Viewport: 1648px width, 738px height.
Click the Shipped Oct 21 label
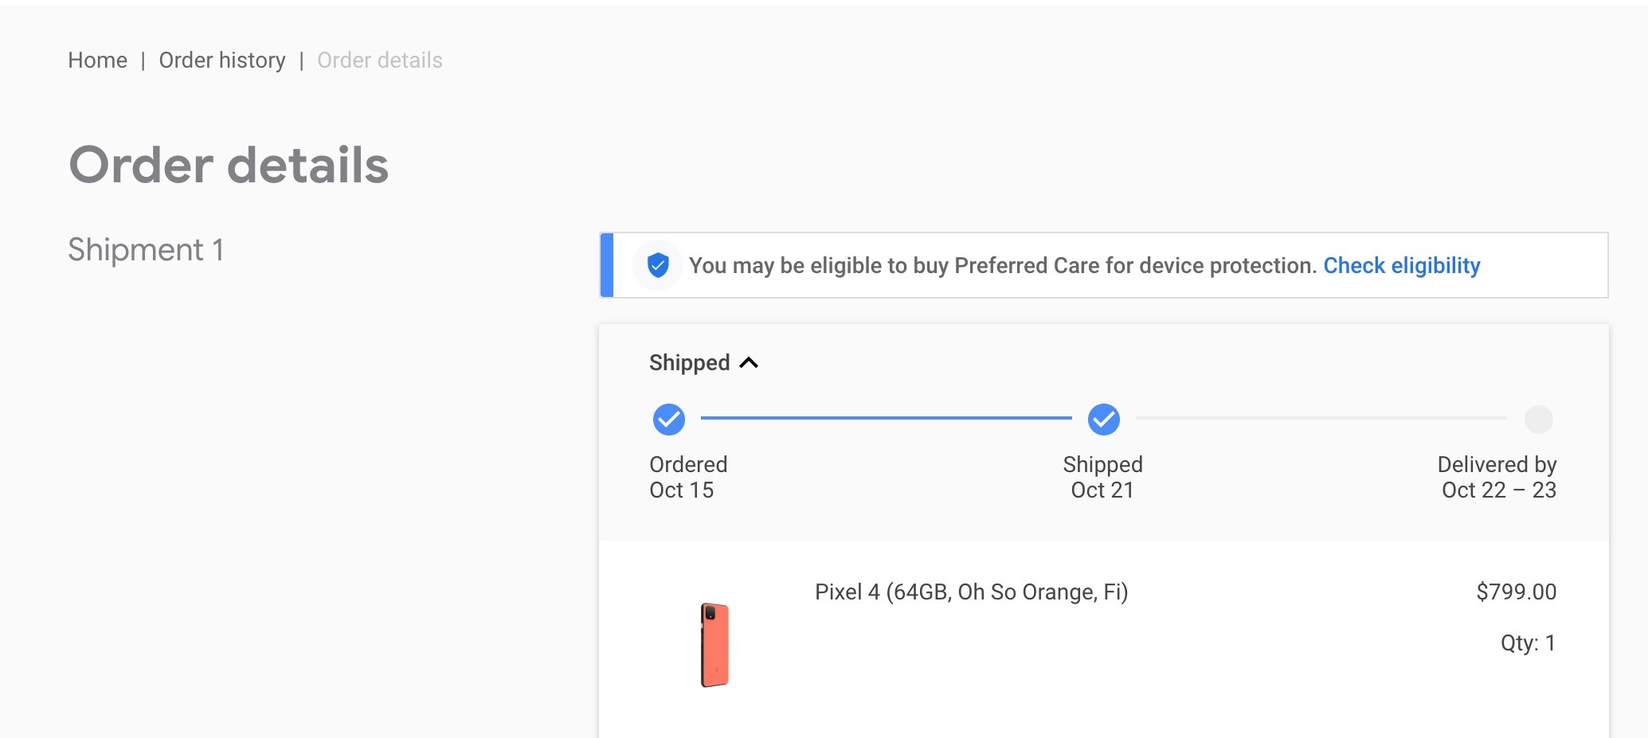coord(1102,477)
